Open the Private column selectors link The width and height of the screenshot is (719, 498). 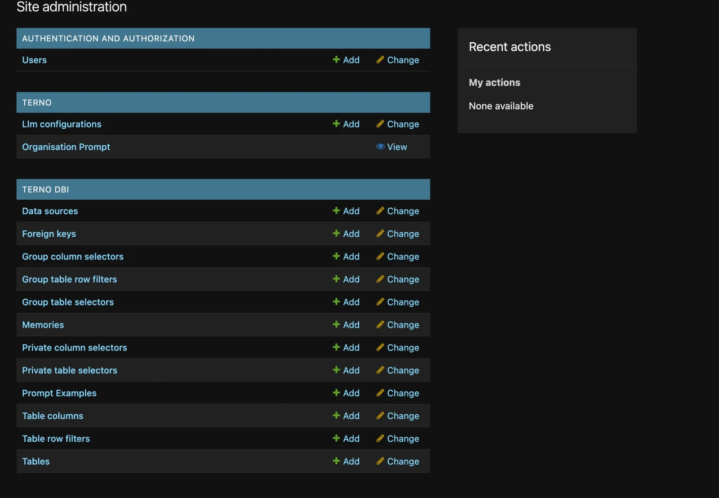pos(75,348)
